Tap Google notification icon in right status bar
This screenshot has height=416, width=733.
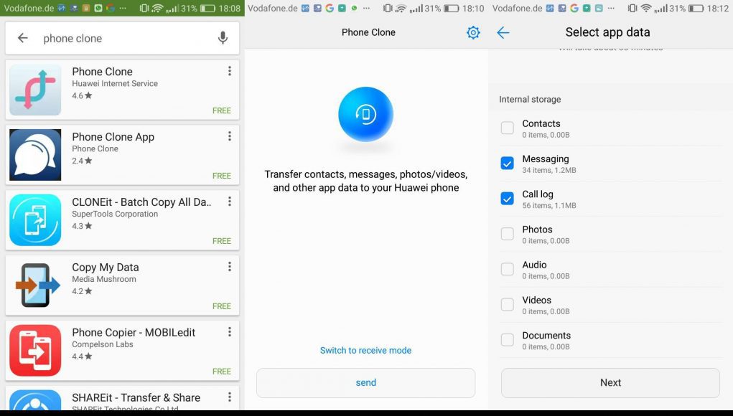[574, 9]
